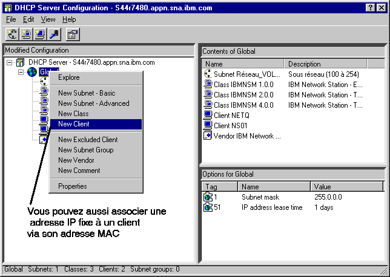Click 'Classes: 3' in status bar
Screen dimensions: 390x277
(x=79, y=269)
